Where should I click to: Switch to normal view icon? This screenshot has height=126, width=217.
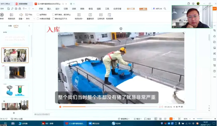point(156,119)
